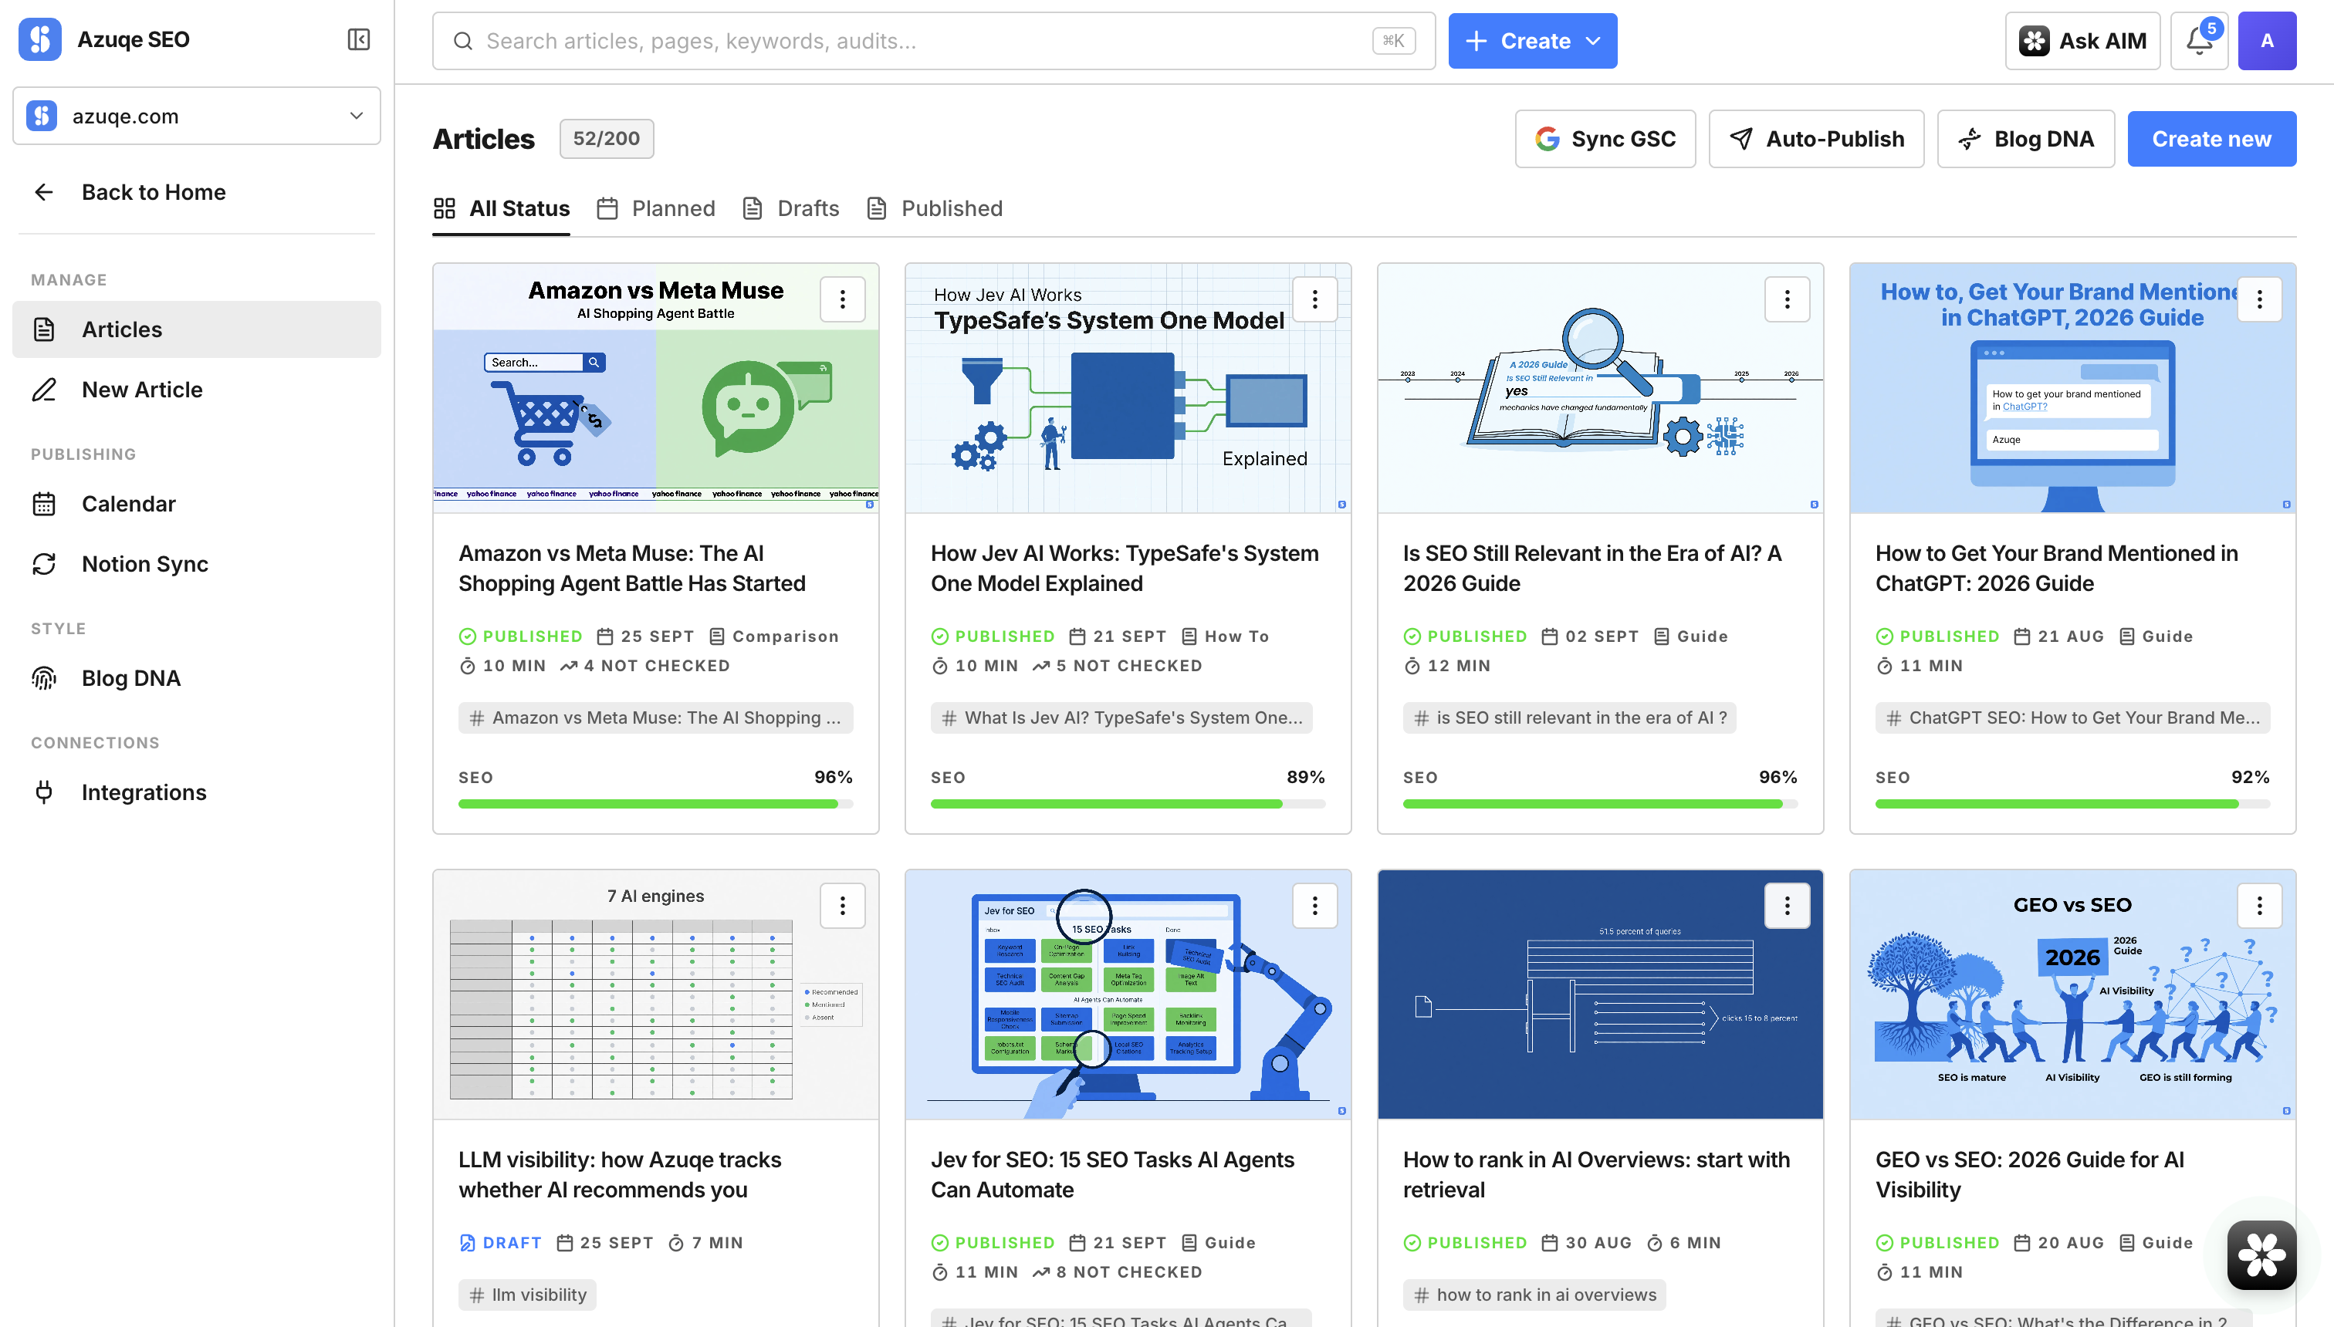The width and height of the screenshot is (2334, 1327).
Task: Click 'is SEO still relevant in the era of AI ?' tag
Action: point(1569,718)
